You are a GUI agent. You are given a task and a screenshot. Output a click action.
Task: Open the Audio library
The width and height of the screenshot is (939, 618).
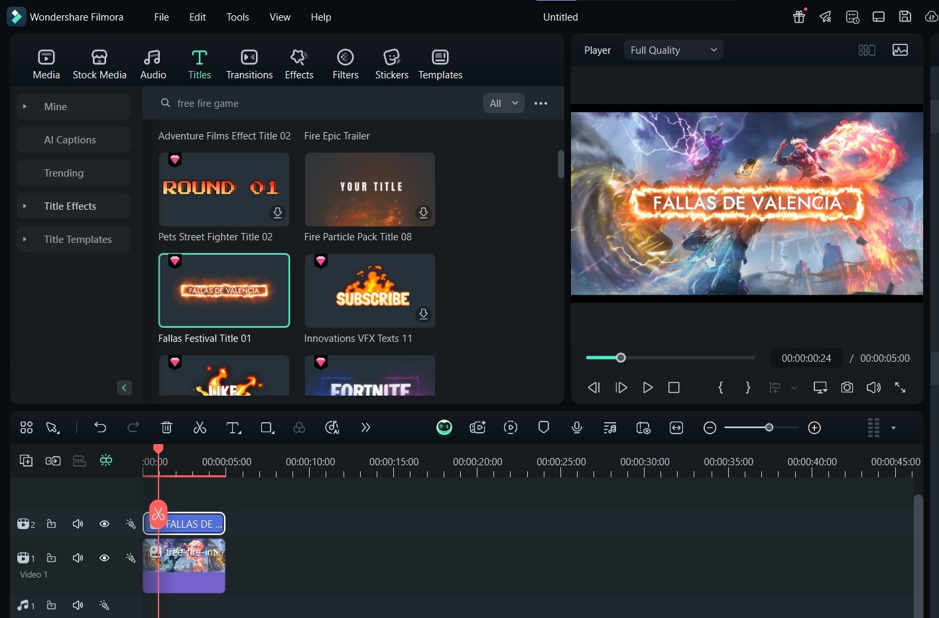point(153,65)
